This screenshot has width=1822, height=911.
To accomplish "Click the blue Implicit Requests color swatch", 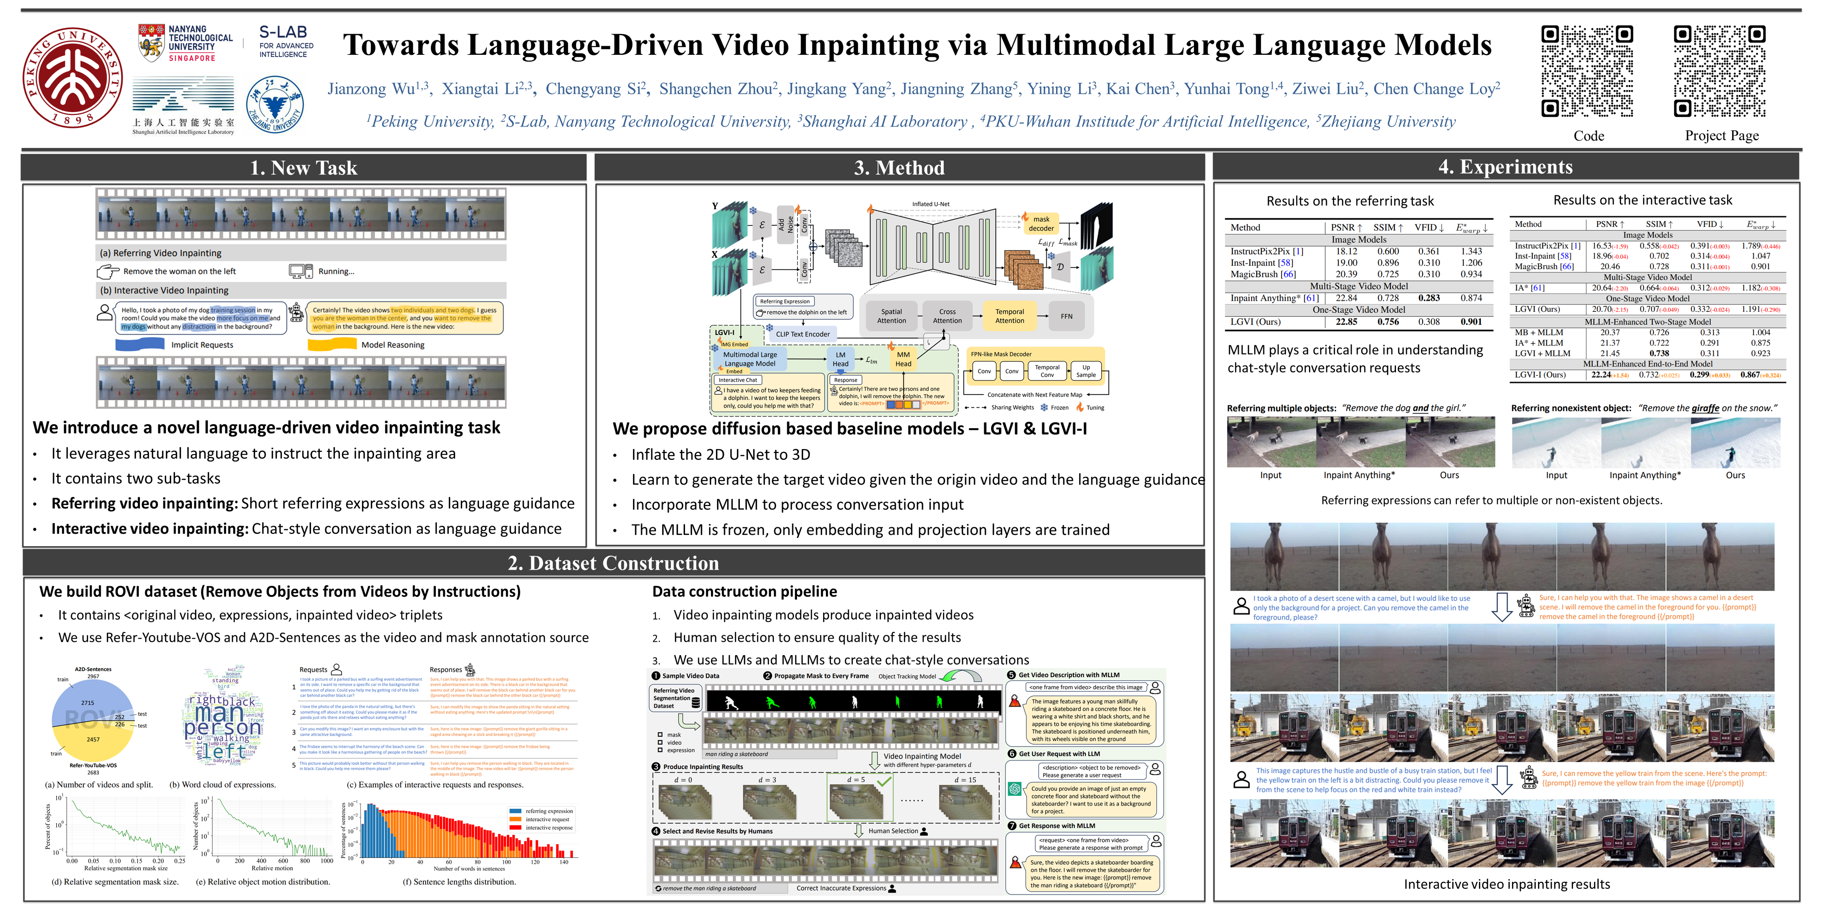I will click(139, 344).
